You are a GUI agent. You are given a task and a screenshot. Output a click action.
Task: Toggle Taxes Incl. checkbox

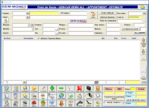[x=144, y=48]
